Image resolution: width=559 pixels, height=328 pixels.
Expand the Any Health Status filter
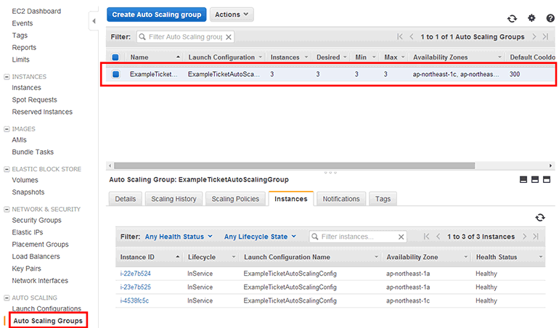tap(179, 237)
